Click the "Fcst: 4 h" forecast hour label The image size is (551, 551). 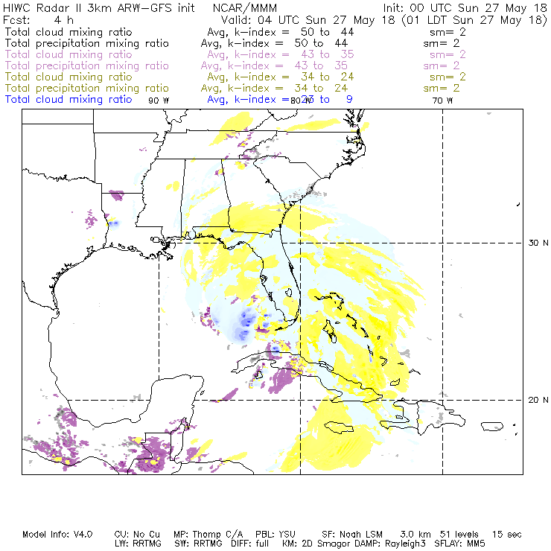[x=38, y=20]
